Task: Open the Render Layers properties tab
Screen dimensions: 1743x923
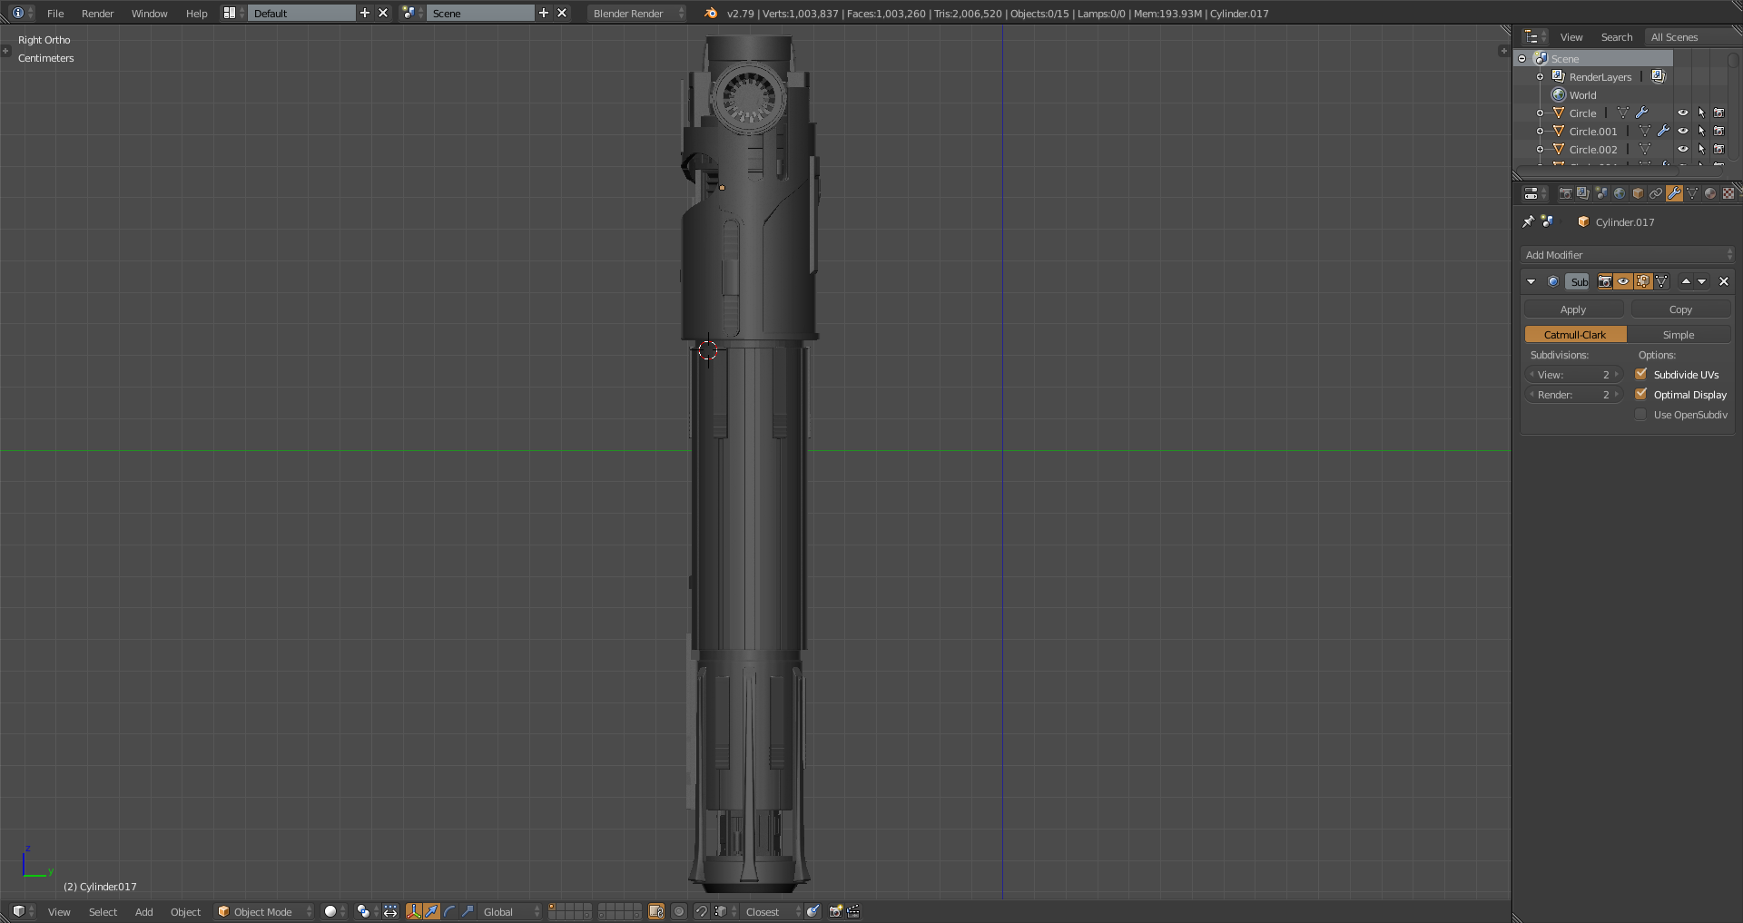Action: [1583, 193]
